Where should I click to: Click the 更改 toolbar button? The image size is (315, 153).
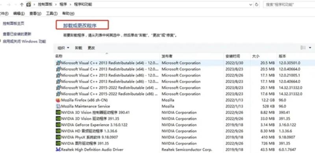pyautogui.click(x=91, y=48)
